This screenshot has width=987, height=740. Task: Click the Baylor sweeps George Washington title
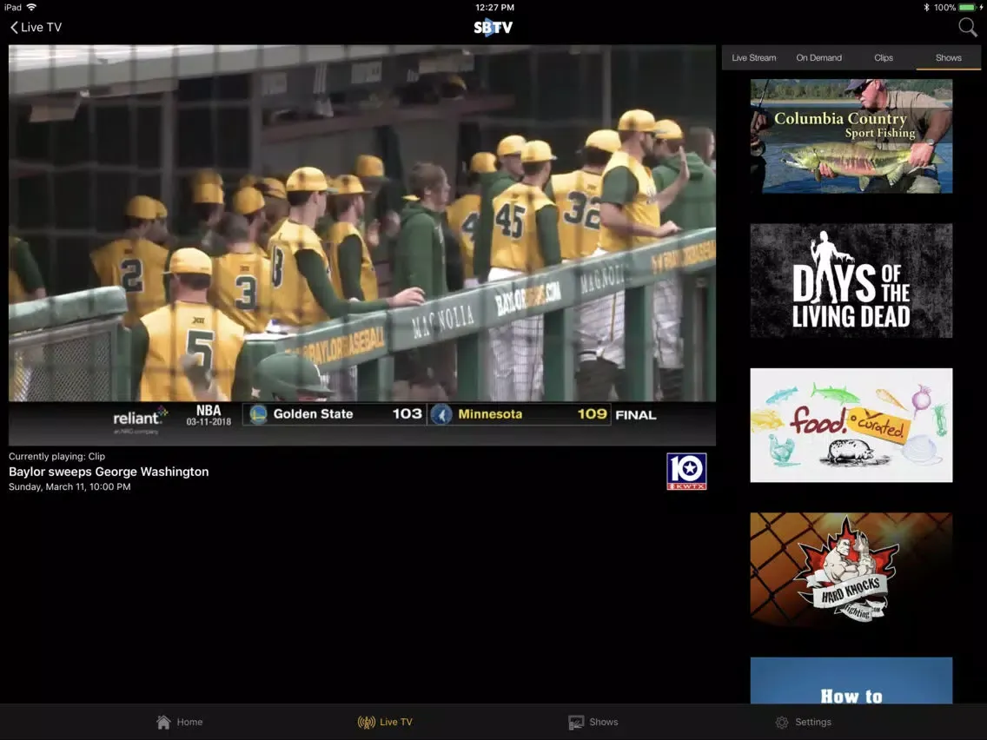tap(109, 472)
